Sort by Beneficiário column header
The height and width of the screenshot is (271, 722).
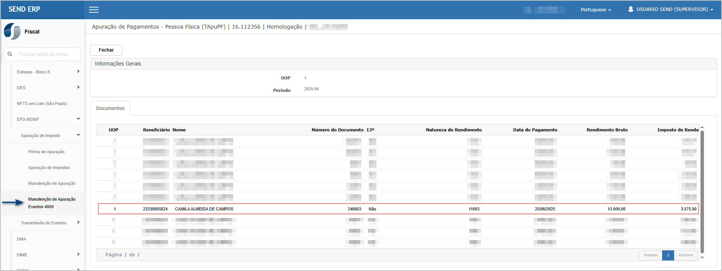(x=156, y=130)
